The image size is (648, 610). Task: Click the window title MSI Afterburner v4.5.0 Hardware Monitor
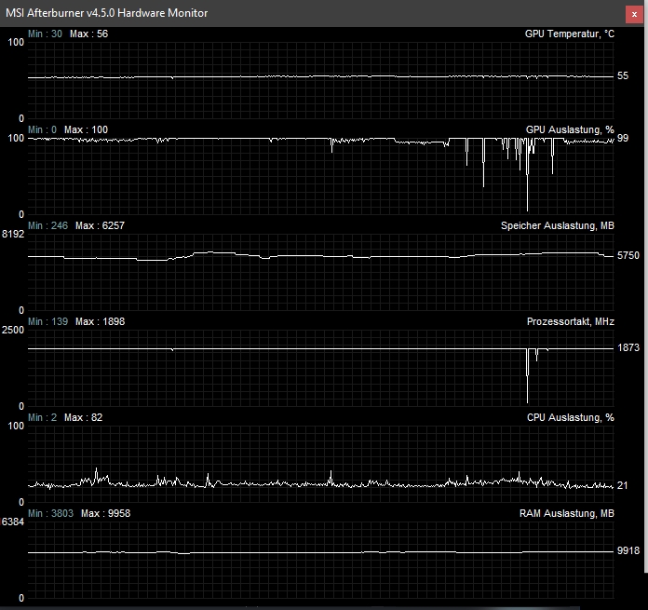point(107,13)
